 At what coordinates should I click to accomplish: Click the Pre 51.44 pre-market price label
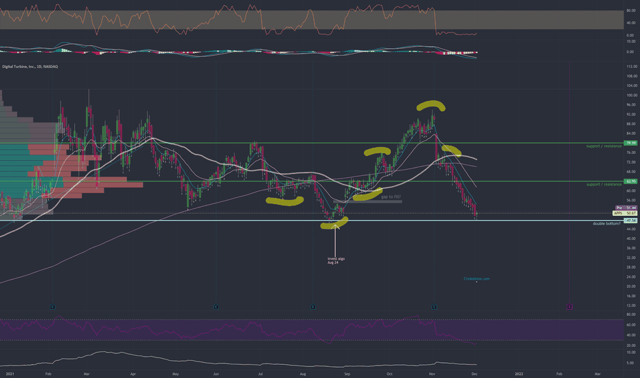coord(626,208)
